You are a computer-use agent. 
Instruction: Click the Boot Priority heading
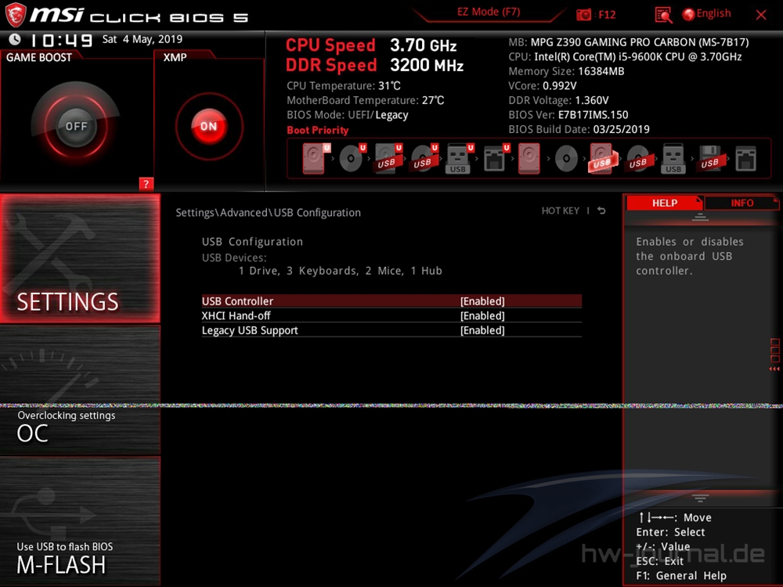(x=318, y=130)
